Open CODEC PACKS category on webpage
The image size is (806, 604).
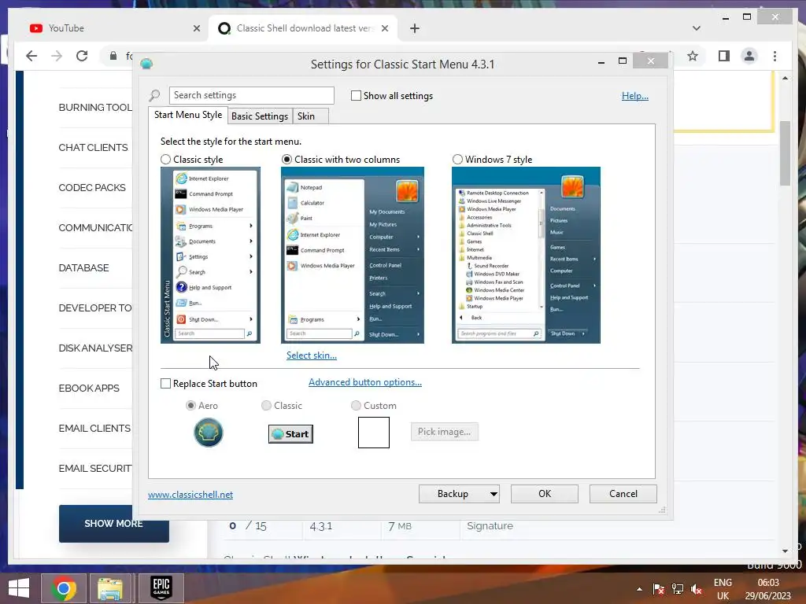pyautogui.click(x=92, y=187)
